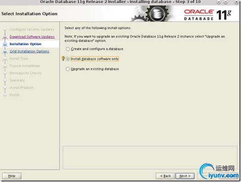Screen dimensions: 241x182
Task: Click the Download Software Updates step marker icon
Action: pos(5,37)
